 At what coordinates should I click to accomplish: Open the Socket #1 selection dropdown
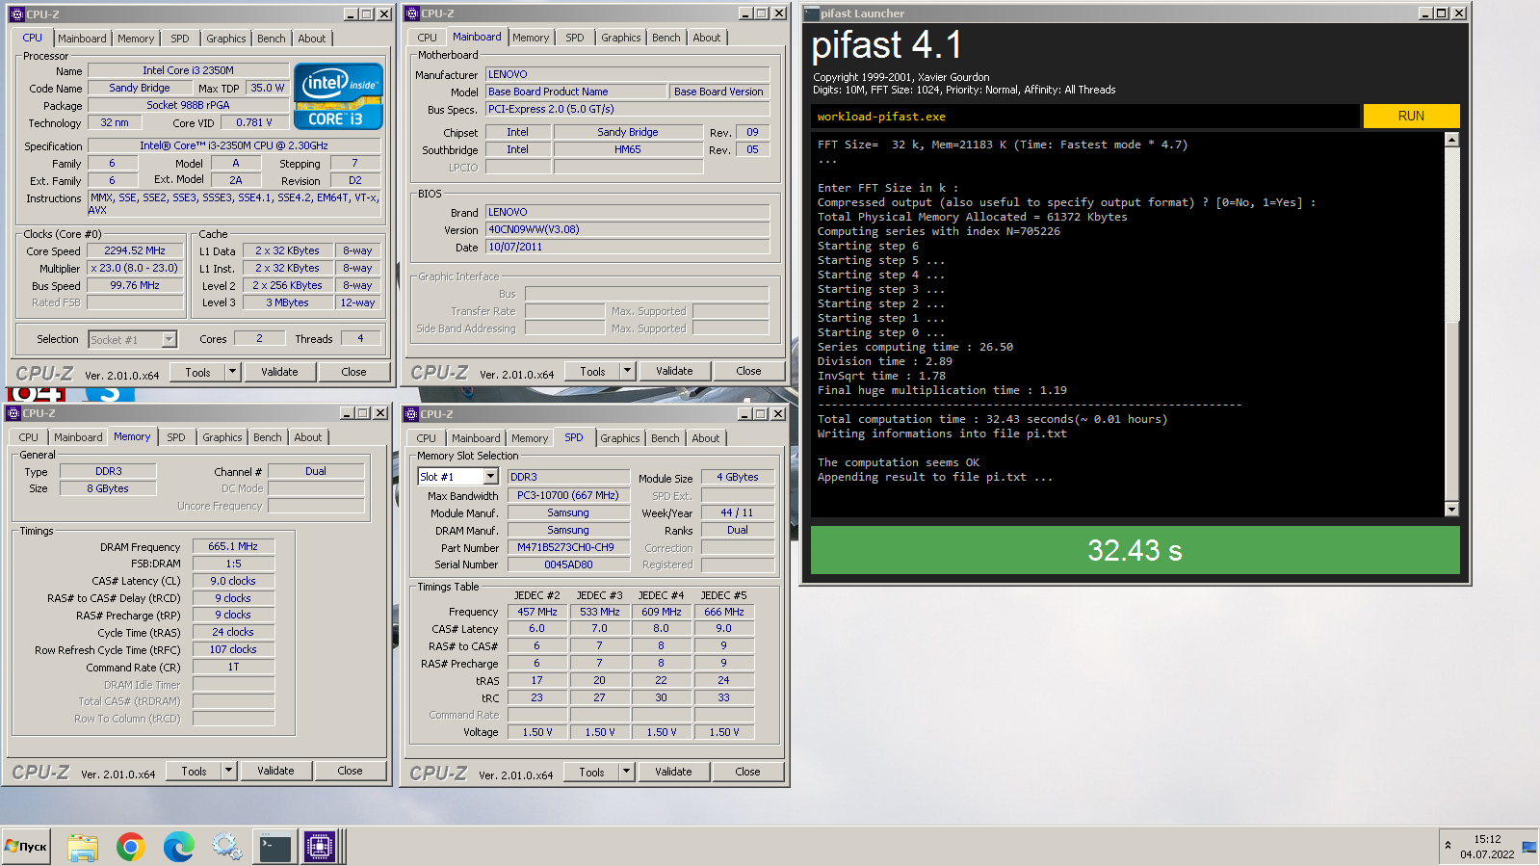coord(170,339)
